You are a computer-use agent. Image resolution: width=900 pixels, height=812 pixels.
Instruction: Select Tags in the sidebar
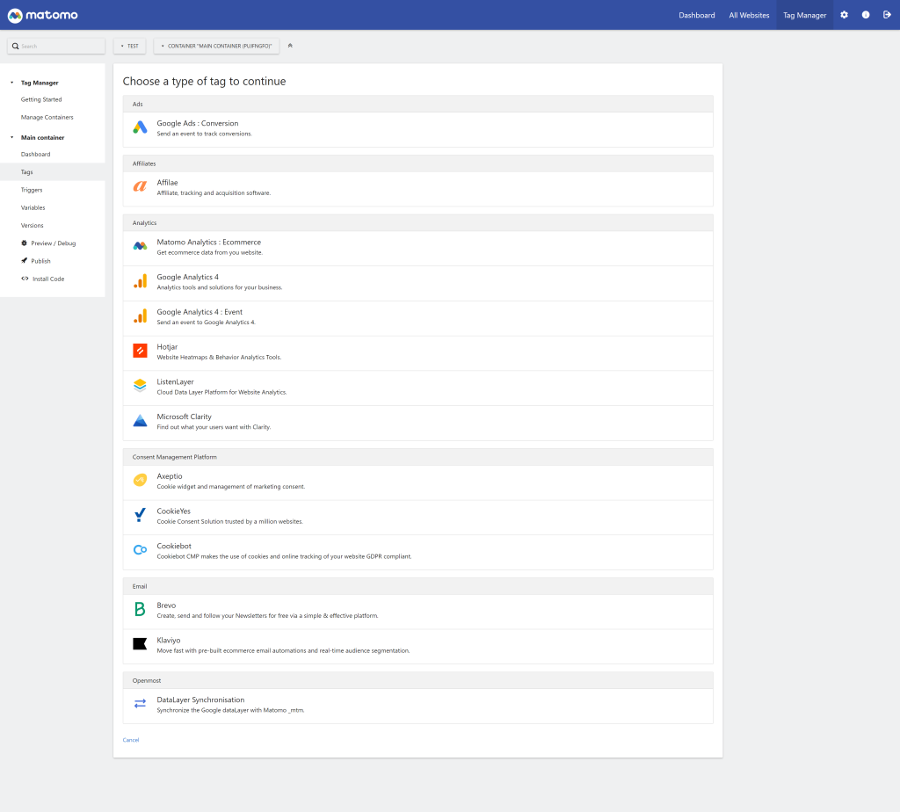52,172
